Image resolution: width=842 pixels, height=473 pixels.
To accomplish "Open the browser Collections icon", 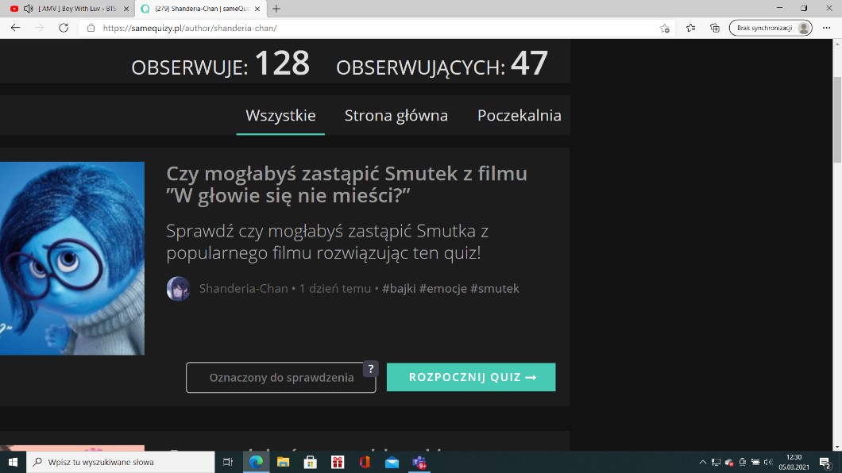I will point(715,28).
